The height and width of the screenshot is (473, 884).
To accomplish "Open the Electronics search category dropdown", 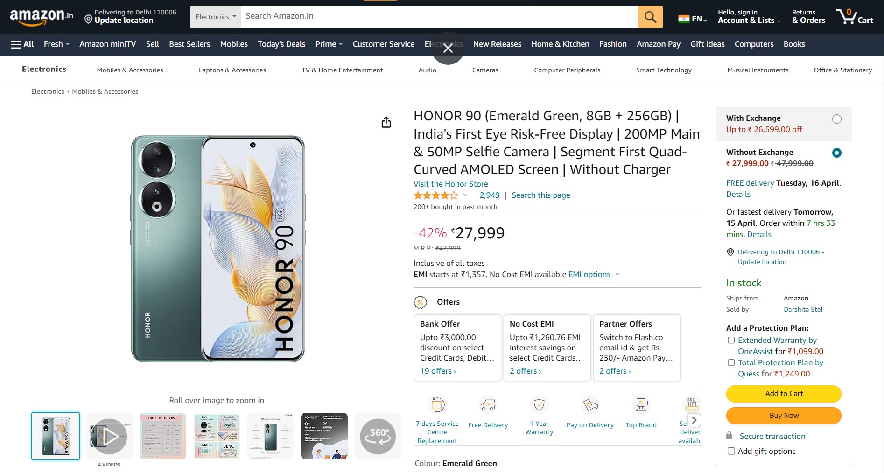I will point(215,16).
